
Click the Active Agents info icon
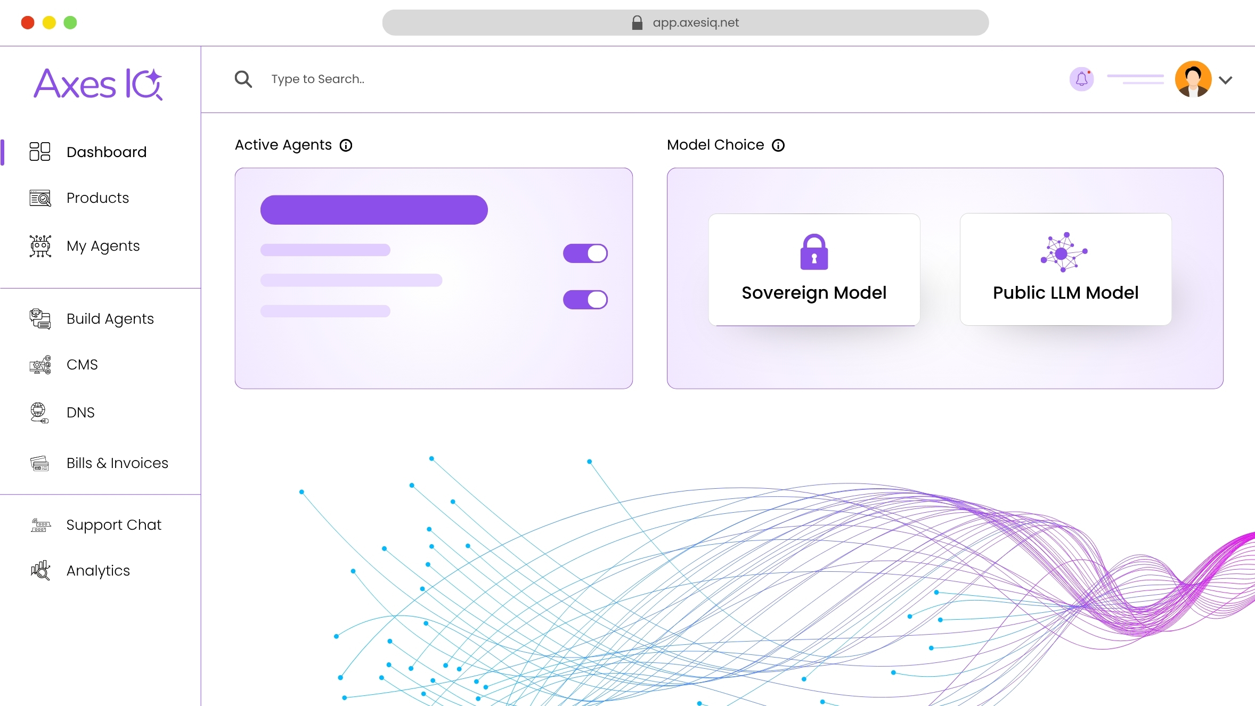pyautogui.click(x=346, y=145)
